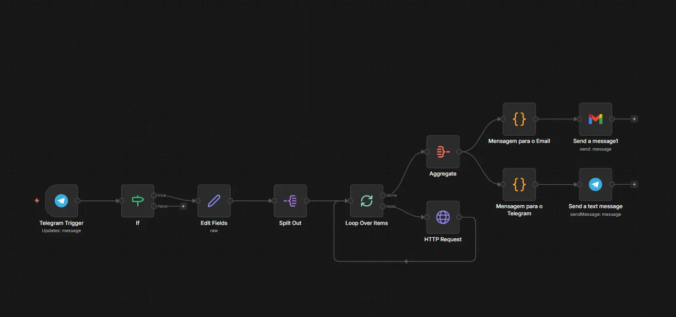
Task: Click the Loop Over Items label
Action: click(x=367, y=223)
